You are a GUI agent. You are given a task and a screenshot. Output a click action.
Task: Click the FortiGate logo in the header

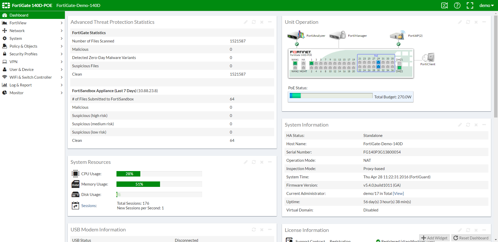click(x=6, y=5)
